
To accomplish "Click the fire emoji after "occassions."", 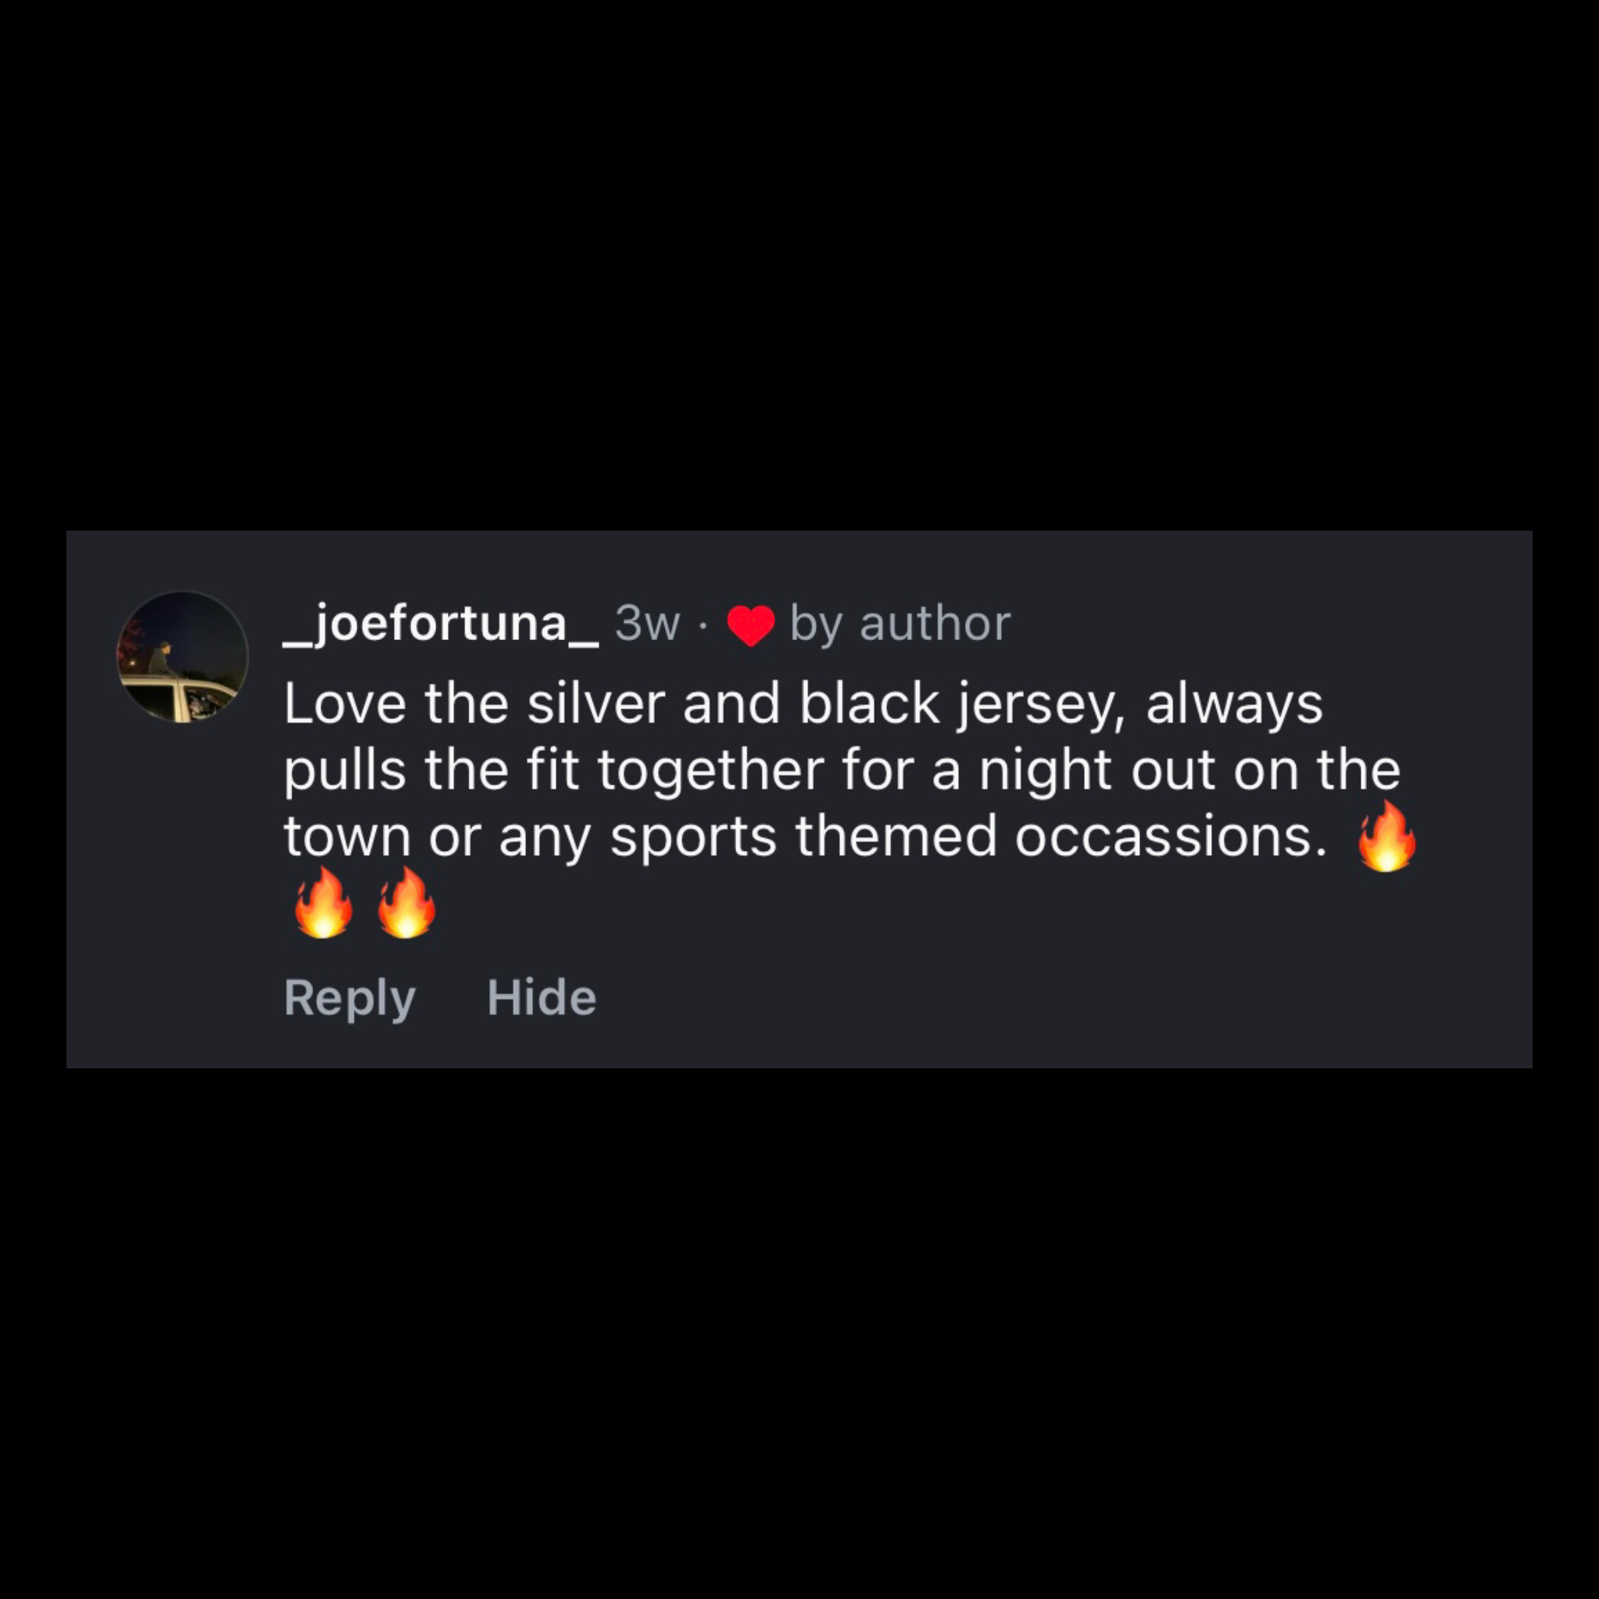I will pyautogui.click(x=1387, y=836).
